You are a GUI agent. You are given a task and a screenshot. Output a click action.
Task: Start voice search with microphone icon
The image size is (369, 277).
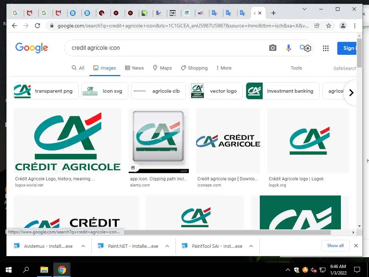click(289, 48)
